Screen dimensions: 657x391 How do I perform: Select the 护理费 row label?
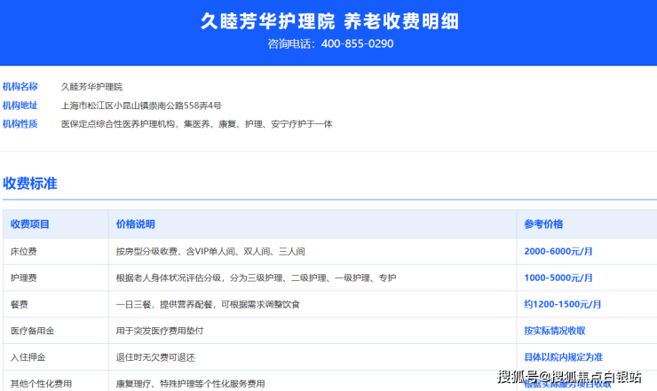click(23, 278)
